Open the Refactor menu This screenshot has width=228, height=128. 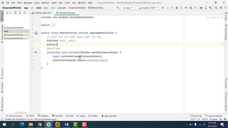point(46,2)
